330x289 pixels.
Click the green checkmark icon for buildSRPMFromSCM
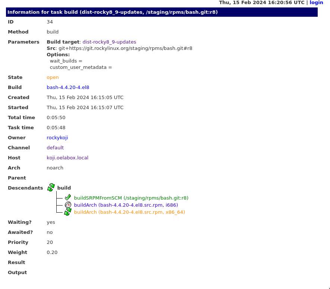(68, 198)
